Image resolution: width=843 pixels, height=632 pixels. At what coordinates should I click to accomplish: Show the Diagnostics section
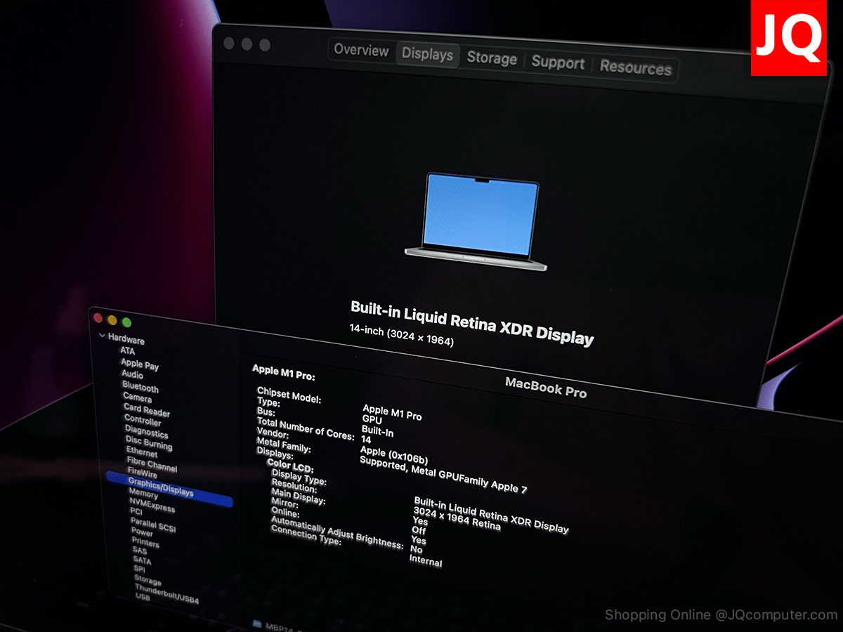point(146,431)
